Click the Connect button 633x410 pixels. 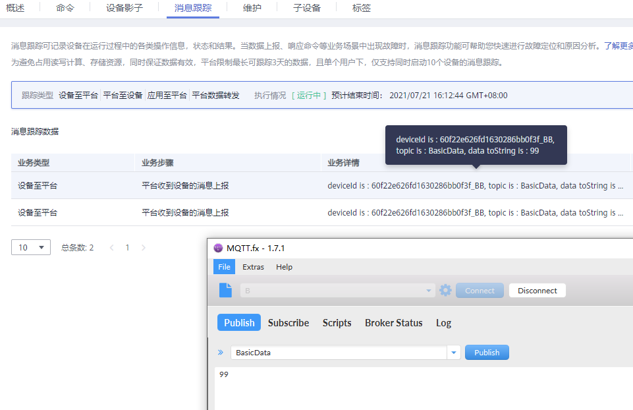coord(480,291)
